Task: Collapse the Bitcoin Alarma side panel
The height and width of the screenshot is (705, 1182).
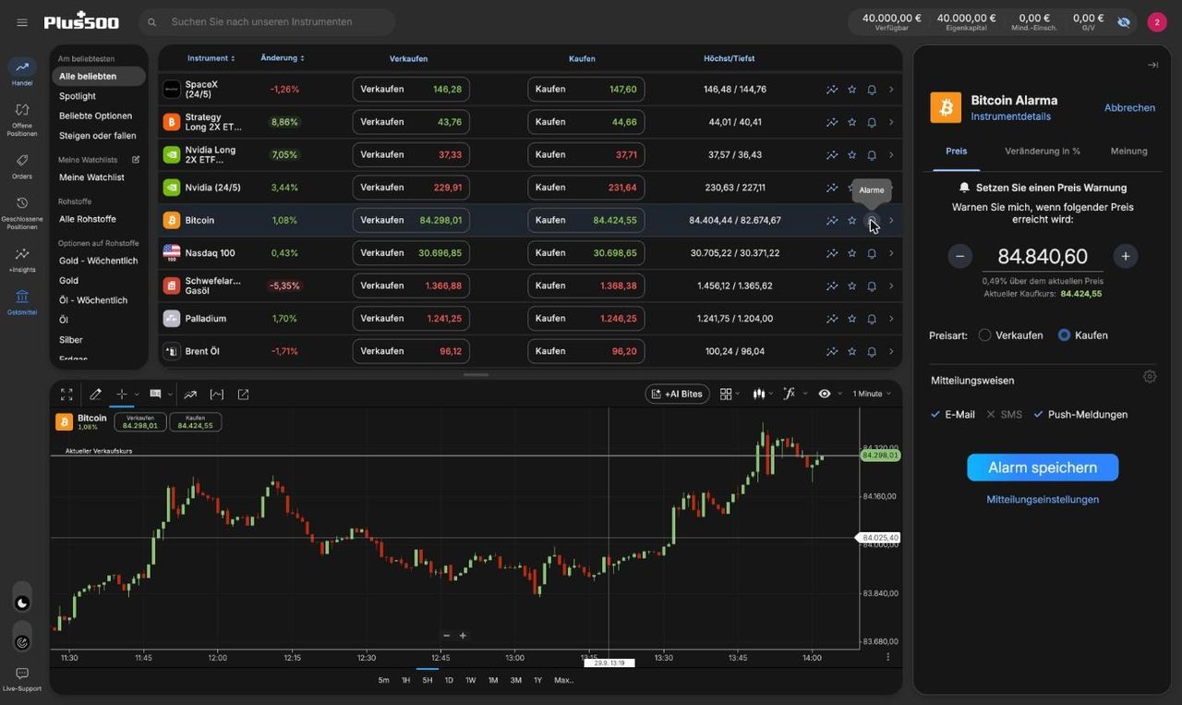Action: pyautogui.click(x=1152, y=65)
